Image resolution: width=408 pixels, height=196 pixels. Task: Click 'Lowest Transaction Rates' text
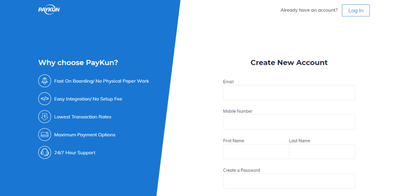(82, 117)
